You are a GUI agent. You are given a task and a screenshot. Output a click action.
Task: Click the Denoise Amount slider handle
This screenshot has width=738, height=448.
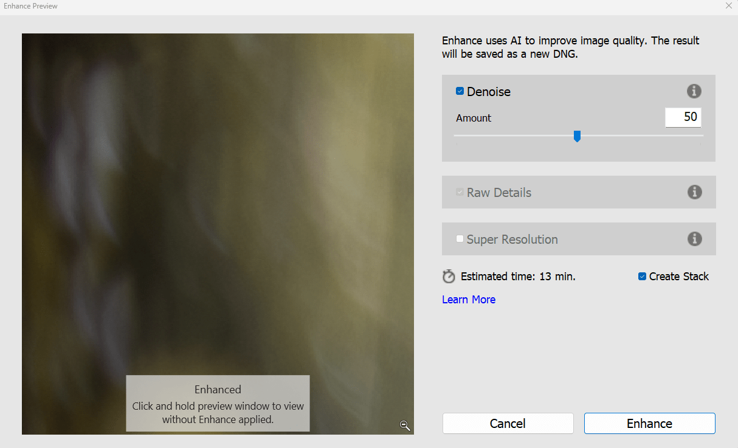point(578,136)
